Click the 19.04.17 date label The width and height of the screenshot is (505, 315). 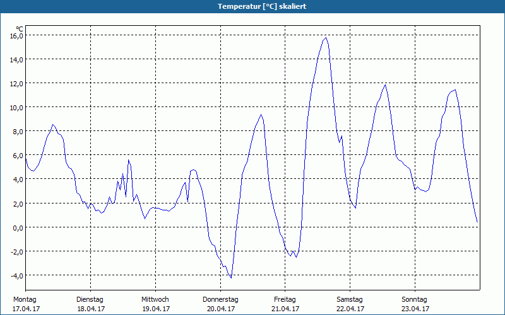point(156,309)
